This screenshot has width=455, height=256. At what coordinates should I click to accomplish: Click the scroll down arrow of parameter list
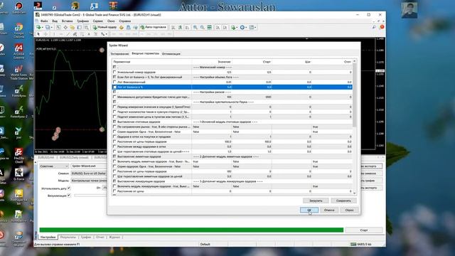point(354,193)
